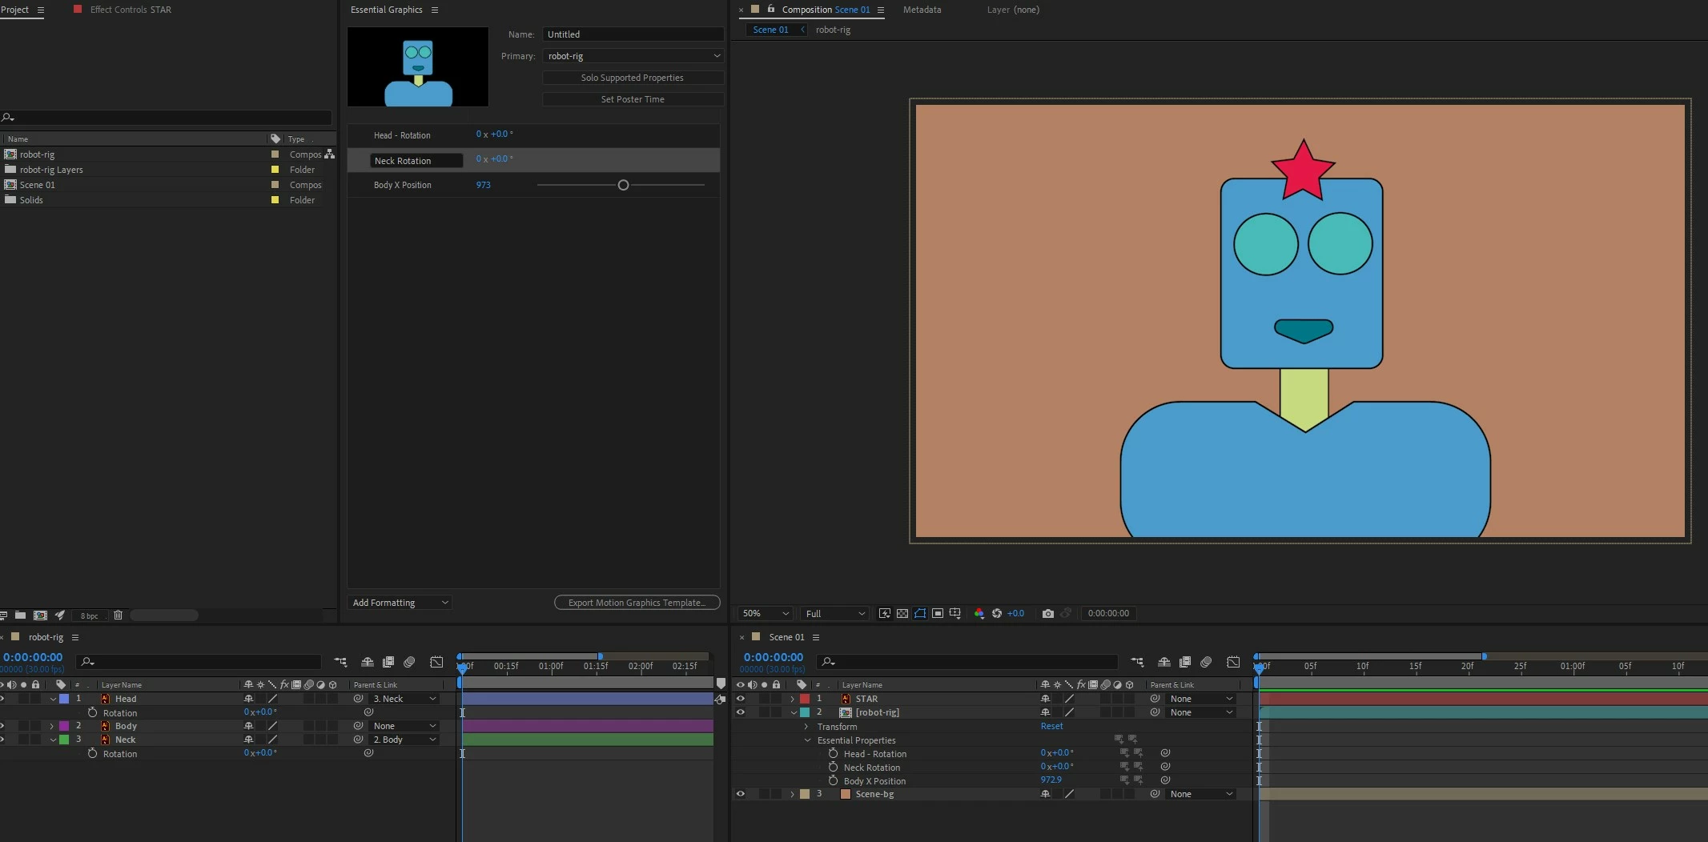Hide the STAR layer in Scene 01
1708x842 pixels.
(x=740, y=699)
